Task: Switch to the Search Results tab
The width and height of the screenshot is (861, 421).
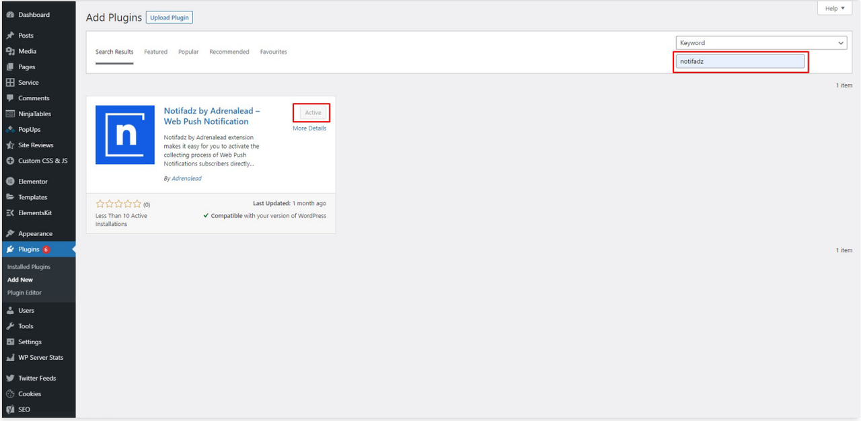Action: 114,52
